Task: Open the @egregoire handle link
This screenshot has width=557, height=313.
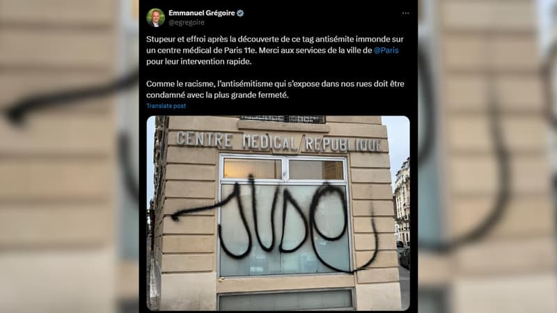Action: point(187,22)
